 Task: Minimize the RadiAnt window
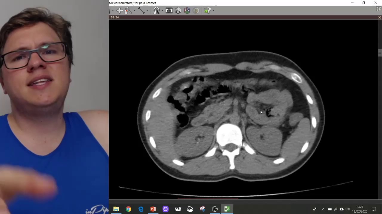click(352, 3)
